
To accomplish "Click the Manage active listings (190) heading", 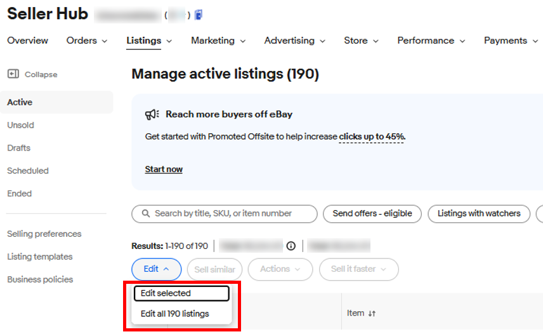I will click(225, 74).
